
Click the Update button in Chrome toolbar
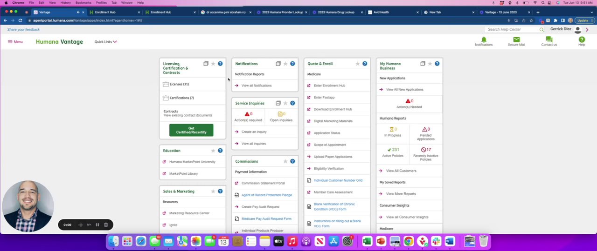pyautogui.click(x=583, y=20)
